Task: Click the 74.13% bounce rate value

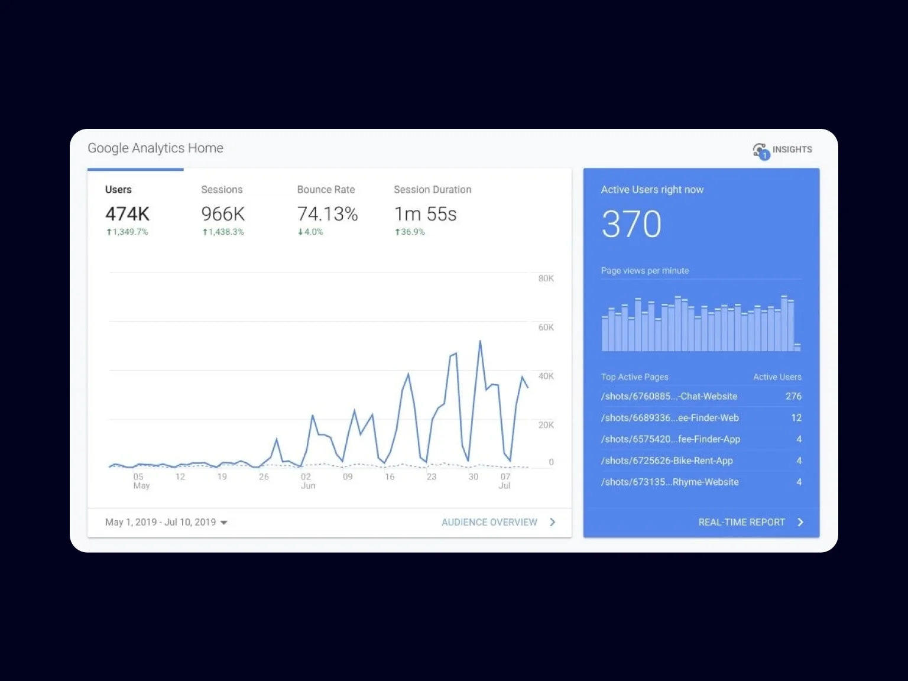Action: point(327,214)
